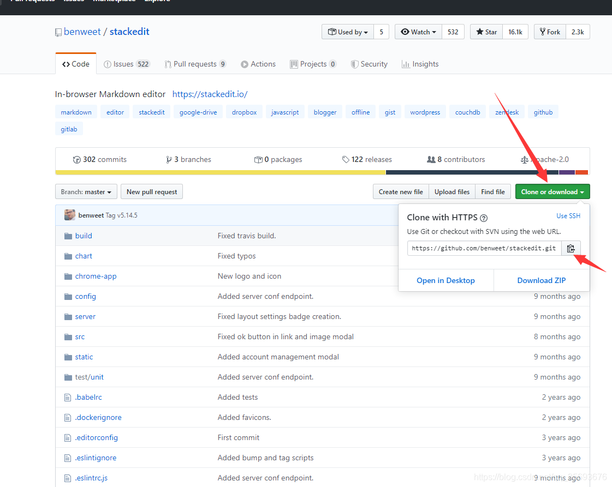Open the Branch: master selector
Viewport: 612px width, 487px height.
[86, 192]
